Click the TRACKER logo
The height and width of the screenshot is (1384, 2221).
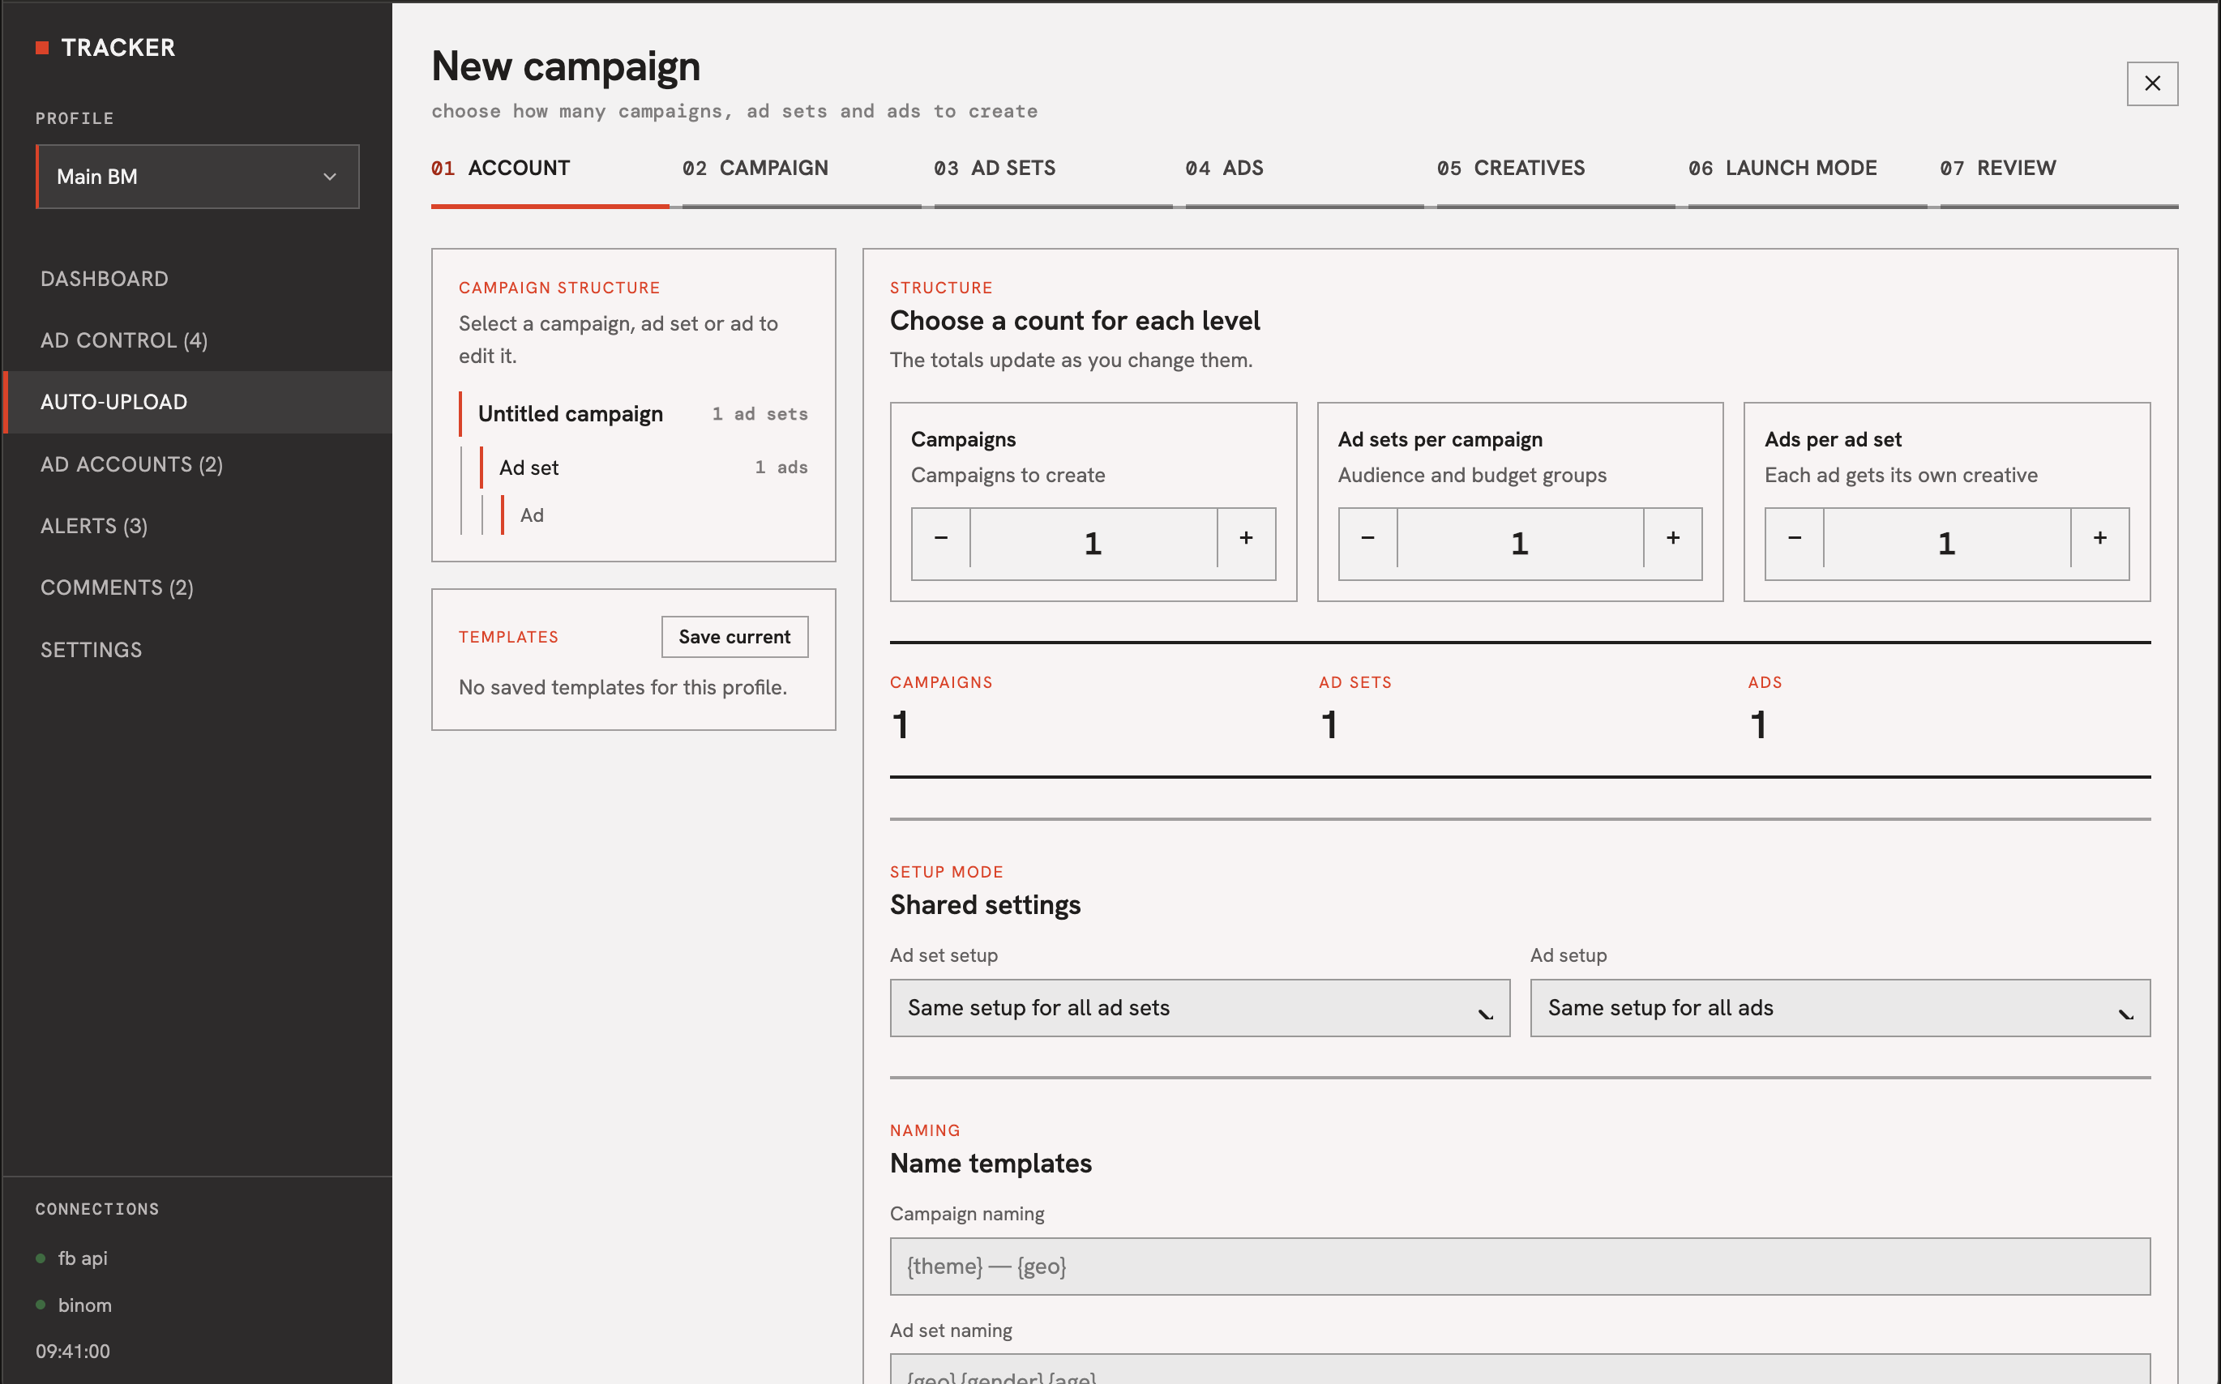pyautogui.click(x=105, y=48)
